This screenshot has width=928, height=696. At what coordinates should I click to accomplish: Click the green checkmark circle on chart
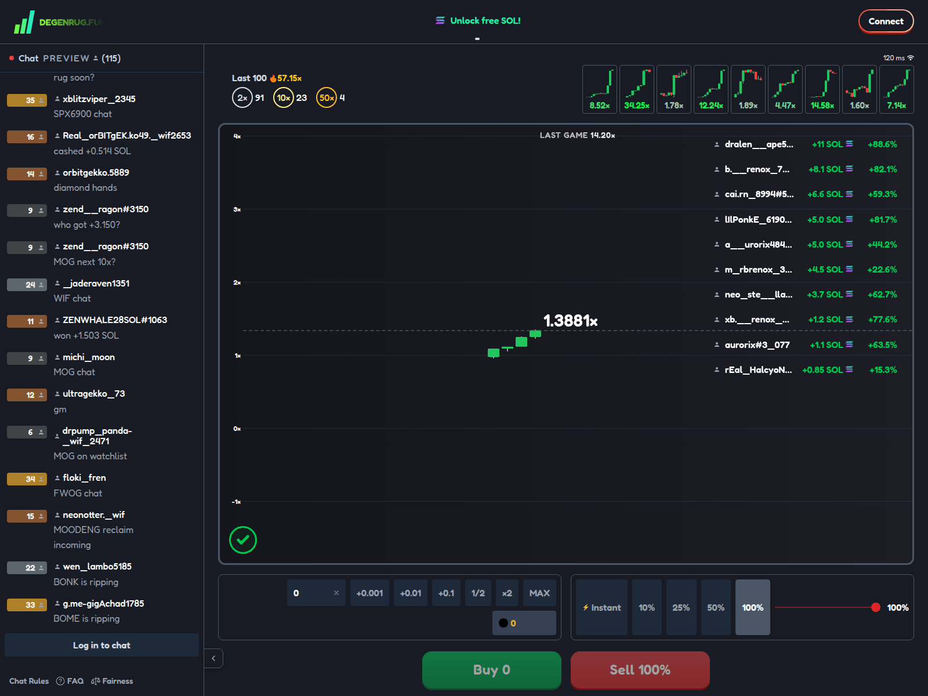(x=243, y=540)
